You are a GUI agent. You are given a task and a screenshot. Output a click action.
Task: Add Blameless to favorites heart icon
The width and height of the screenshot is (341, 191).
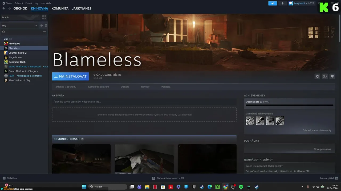pyautogui.click(x=332, y=76)
